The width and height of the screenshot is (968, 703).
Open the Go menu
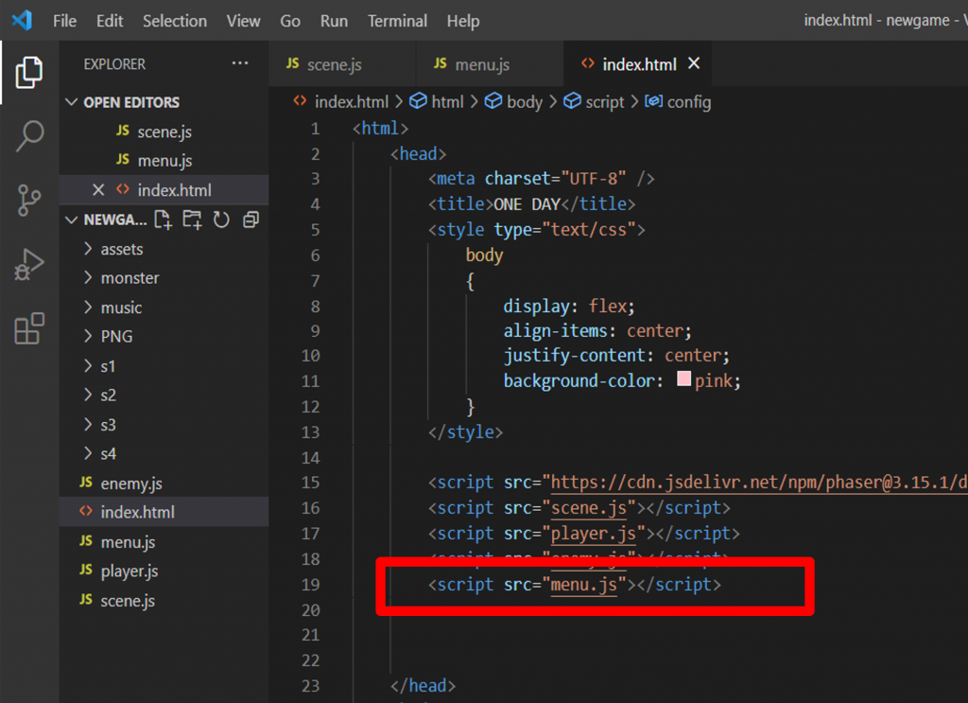point(290,21)
